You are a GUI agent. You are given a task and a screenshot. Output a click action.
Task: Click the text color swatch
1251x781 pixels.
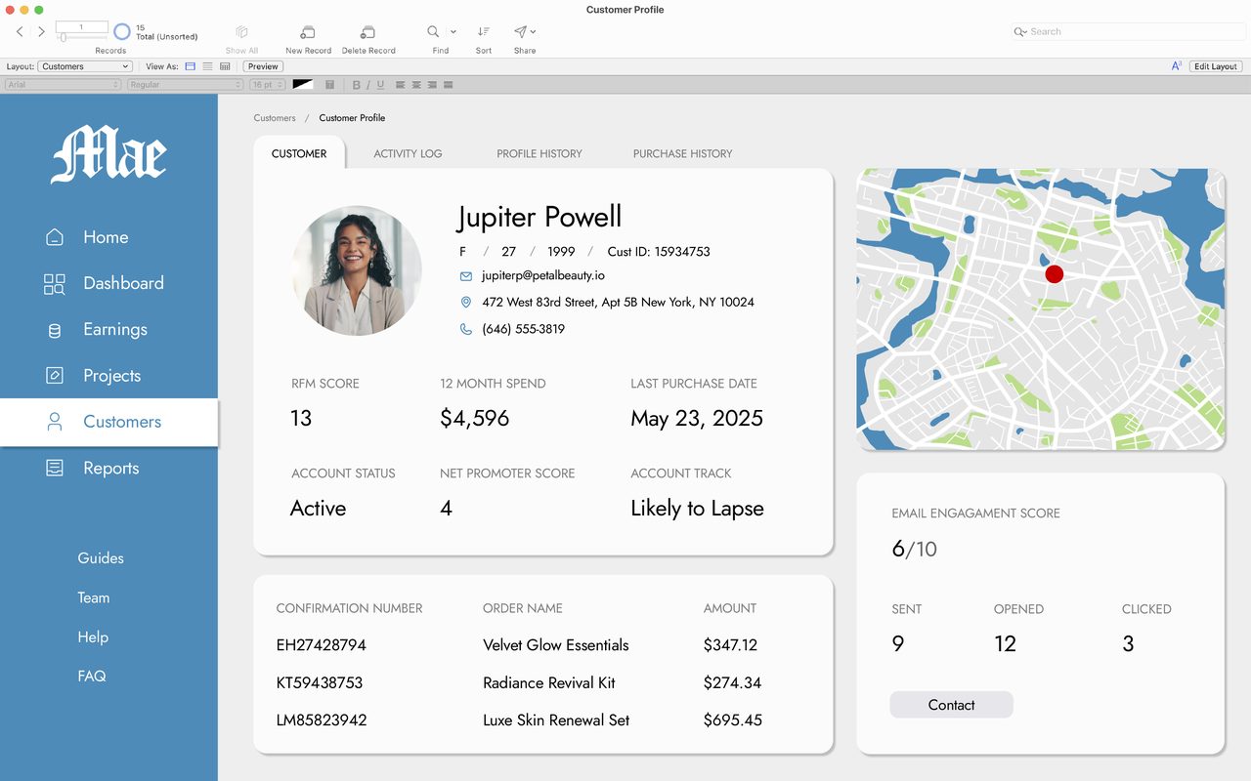click(x=302, y=85)
